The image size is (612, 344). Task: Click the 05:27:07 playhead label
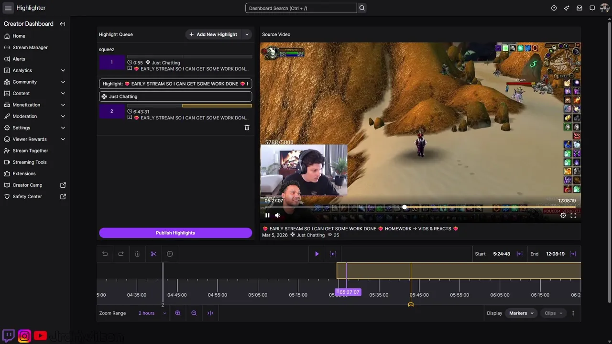click(x=349, y=292)
